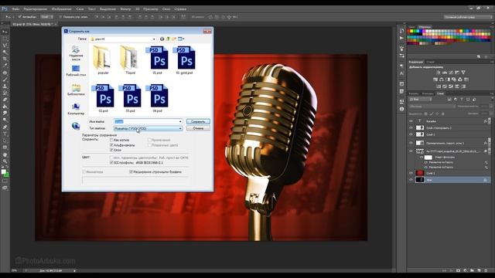The image size is (495, 278).
Task: Uncheck the Альфа-каналы checkbox
Action: click(111, 145)
